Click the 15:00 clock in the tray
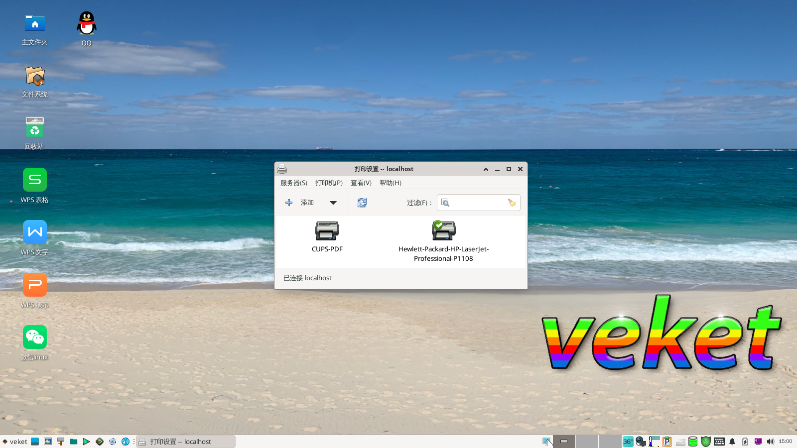Image resolution: width=797 pixels, height=448 pixels. click(786, 442)
